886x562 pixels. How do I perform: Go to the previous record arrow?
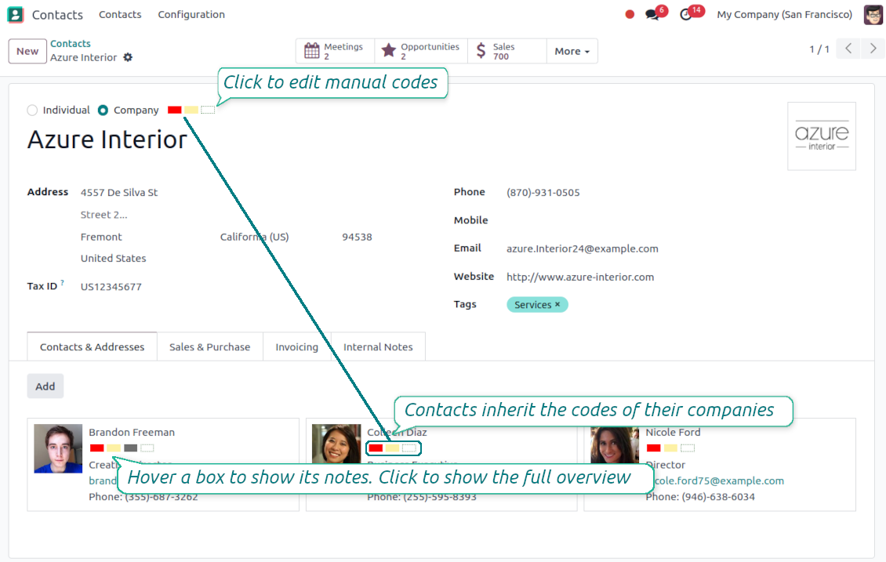pyautogui.click(x=848, y=49)
